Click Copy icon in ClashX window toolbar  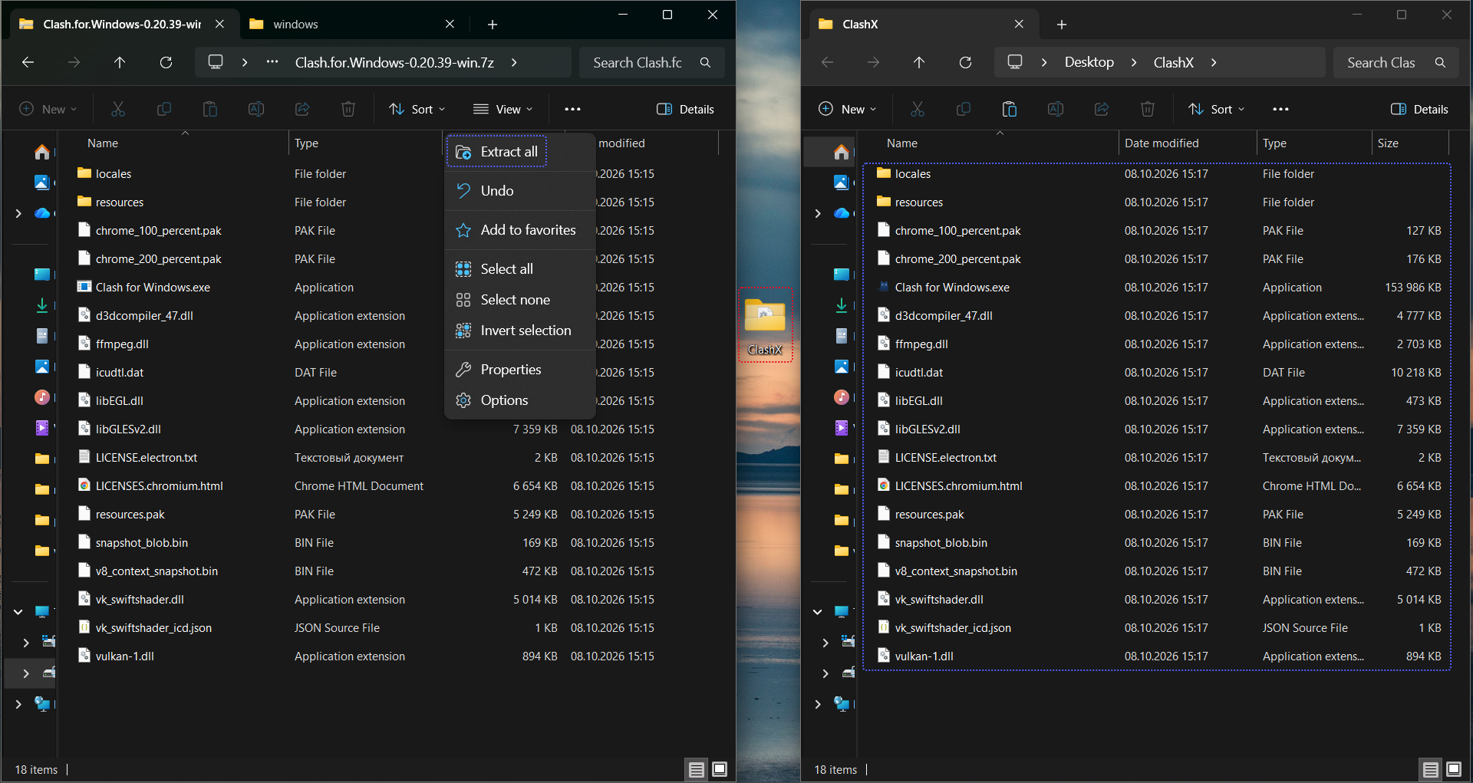964,109
